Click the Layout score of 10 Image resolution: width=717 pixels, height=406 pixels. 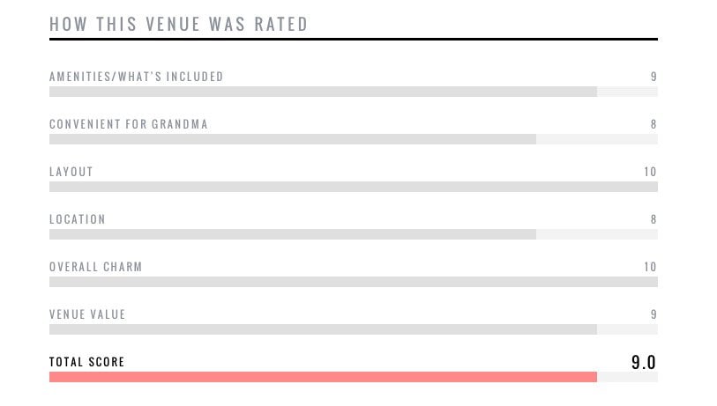pyautogui.click(x=650, y=172)
